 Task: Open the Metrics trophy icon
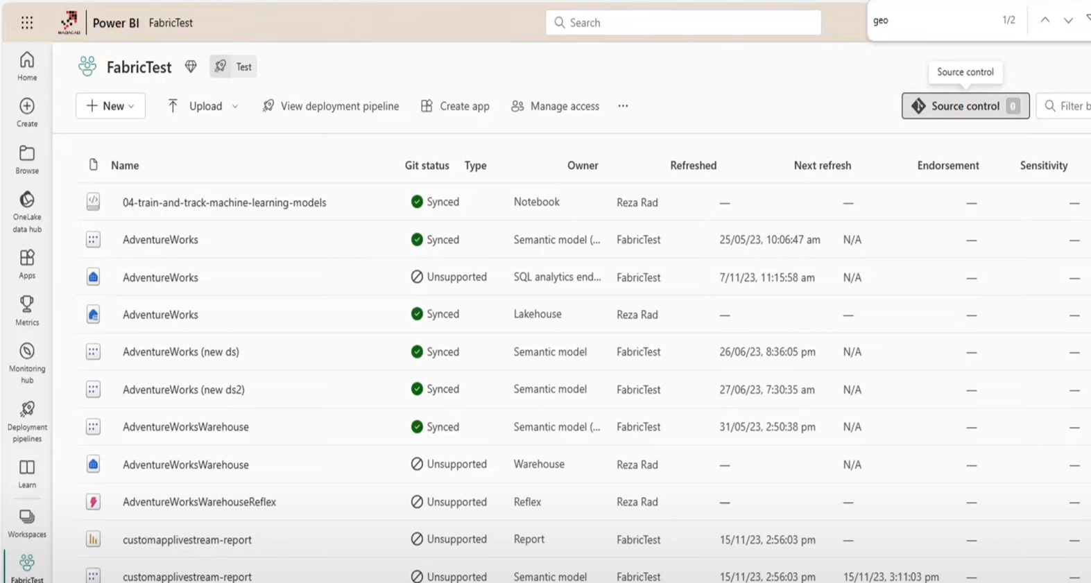(27, 310)
